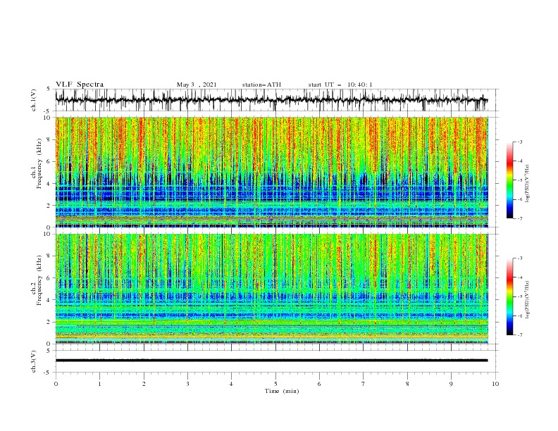Select the "start UT = 10:40: 1" text
The width and height of the screenshot is (558, 431).
coord(340,85)
